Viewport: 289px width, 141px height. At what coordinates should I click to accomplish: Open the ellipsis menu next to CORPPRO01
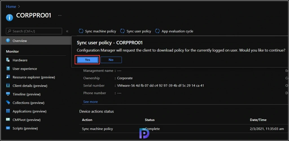click(x=60, y=16)
